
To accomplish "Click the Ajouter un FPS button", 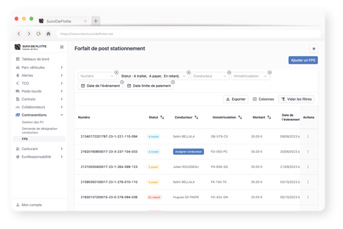I will coord(303,60).
